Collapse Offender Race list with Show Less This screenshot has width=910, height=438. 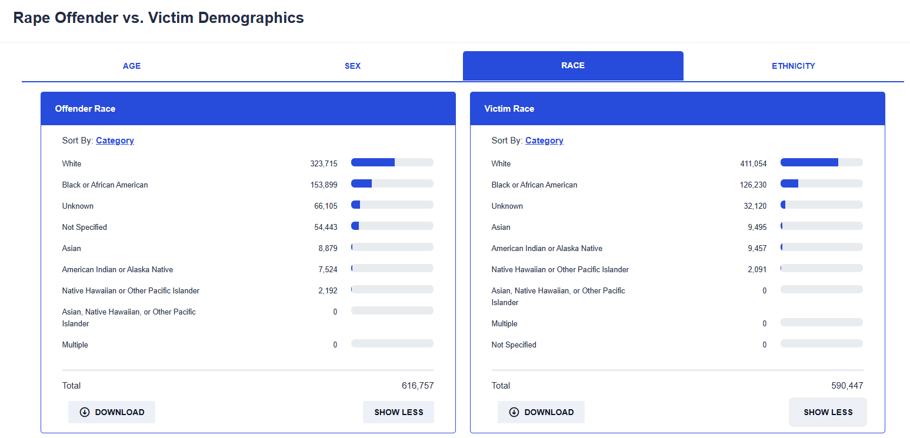pyautogui.click(x=399, y=412)
